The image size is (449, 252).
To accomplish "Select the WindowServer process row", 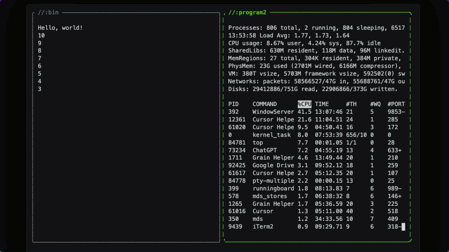I will click(x=317, y=112).
